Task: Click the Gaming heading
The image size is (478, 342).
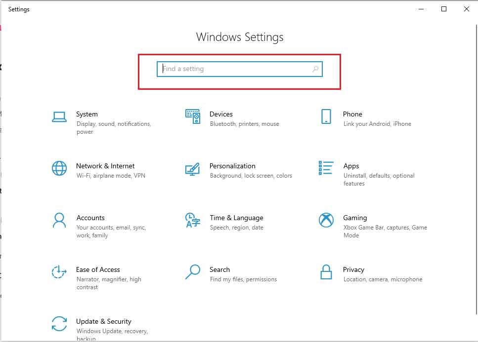Action: tap(355, 218)
